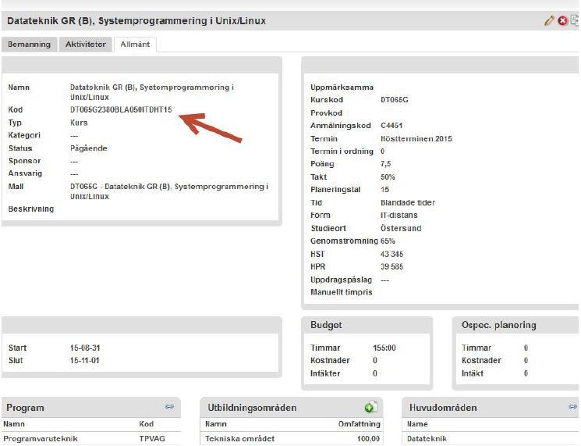Click the Start date 15-08-31
Image resolution: width=581 pixels, height=446 pixels.
click(85, 348)
